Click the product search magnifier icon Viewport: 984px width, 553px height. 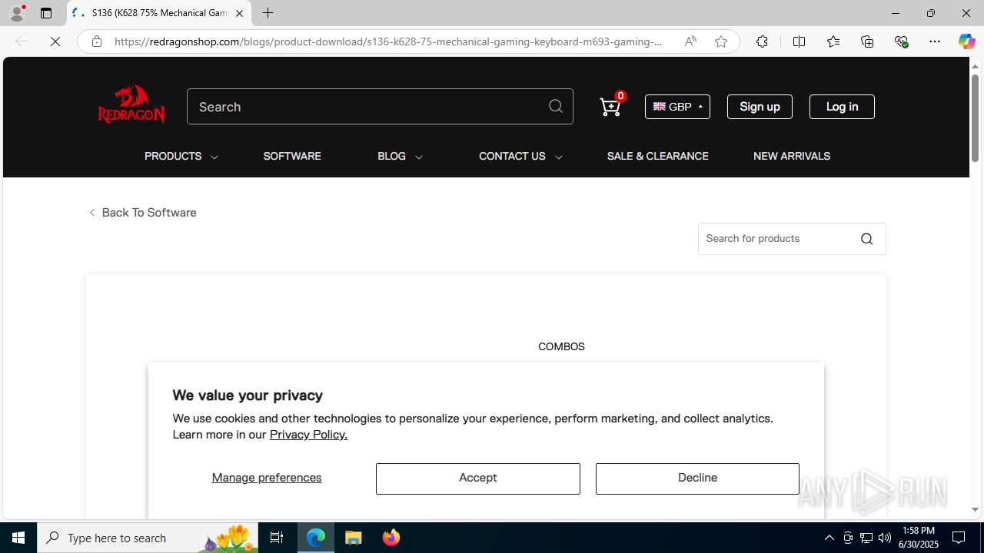[866, 239]
